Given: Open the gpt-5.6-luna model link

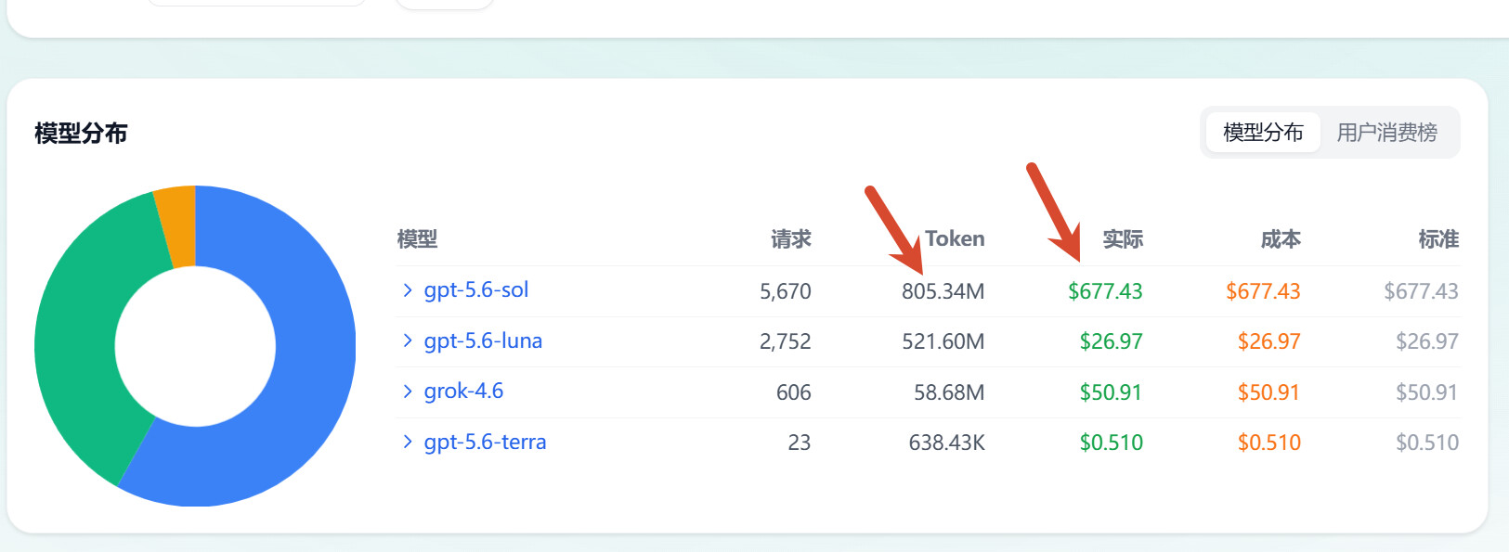Looking at the screenshot, I should click(483, 341).
